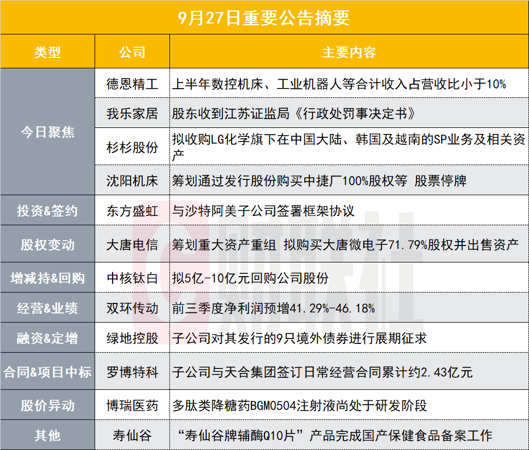Viewport: 529px width, 450px height.
Task: Click text 与沙特阿美子公司签署框架协议
Action: 263,211
